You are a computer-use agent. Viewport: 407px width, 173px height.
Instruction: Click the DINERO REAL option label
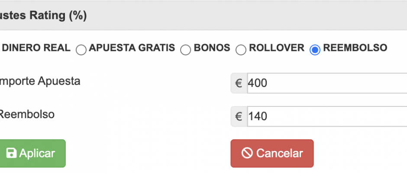[36, 48]
